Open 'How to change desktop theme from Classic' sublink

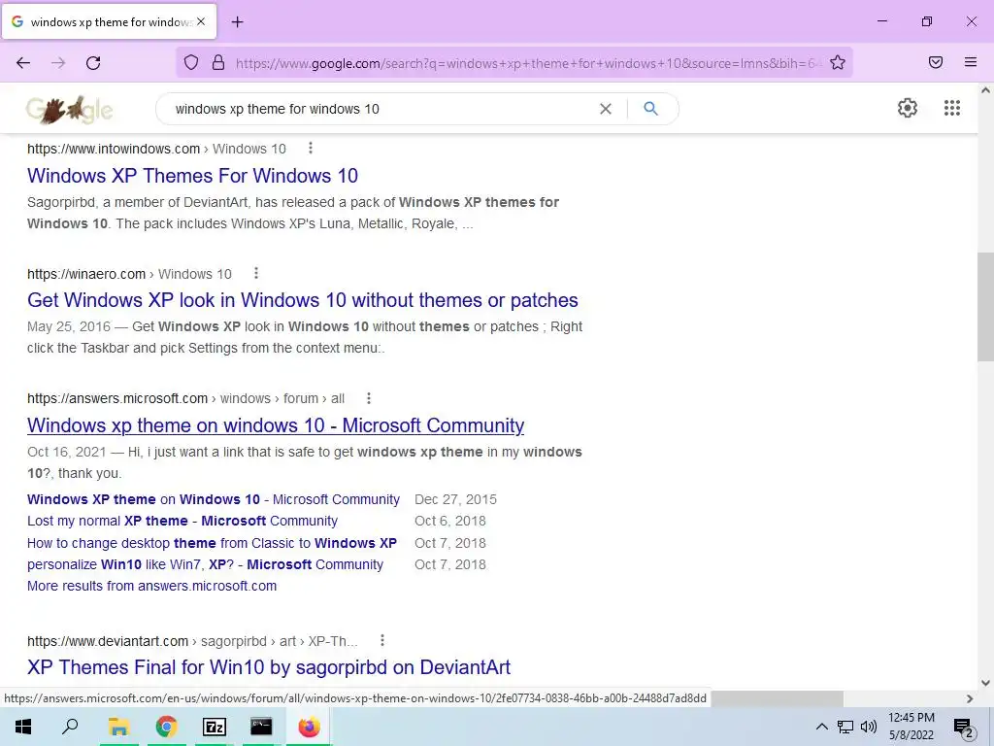click(x=212, y=543)
